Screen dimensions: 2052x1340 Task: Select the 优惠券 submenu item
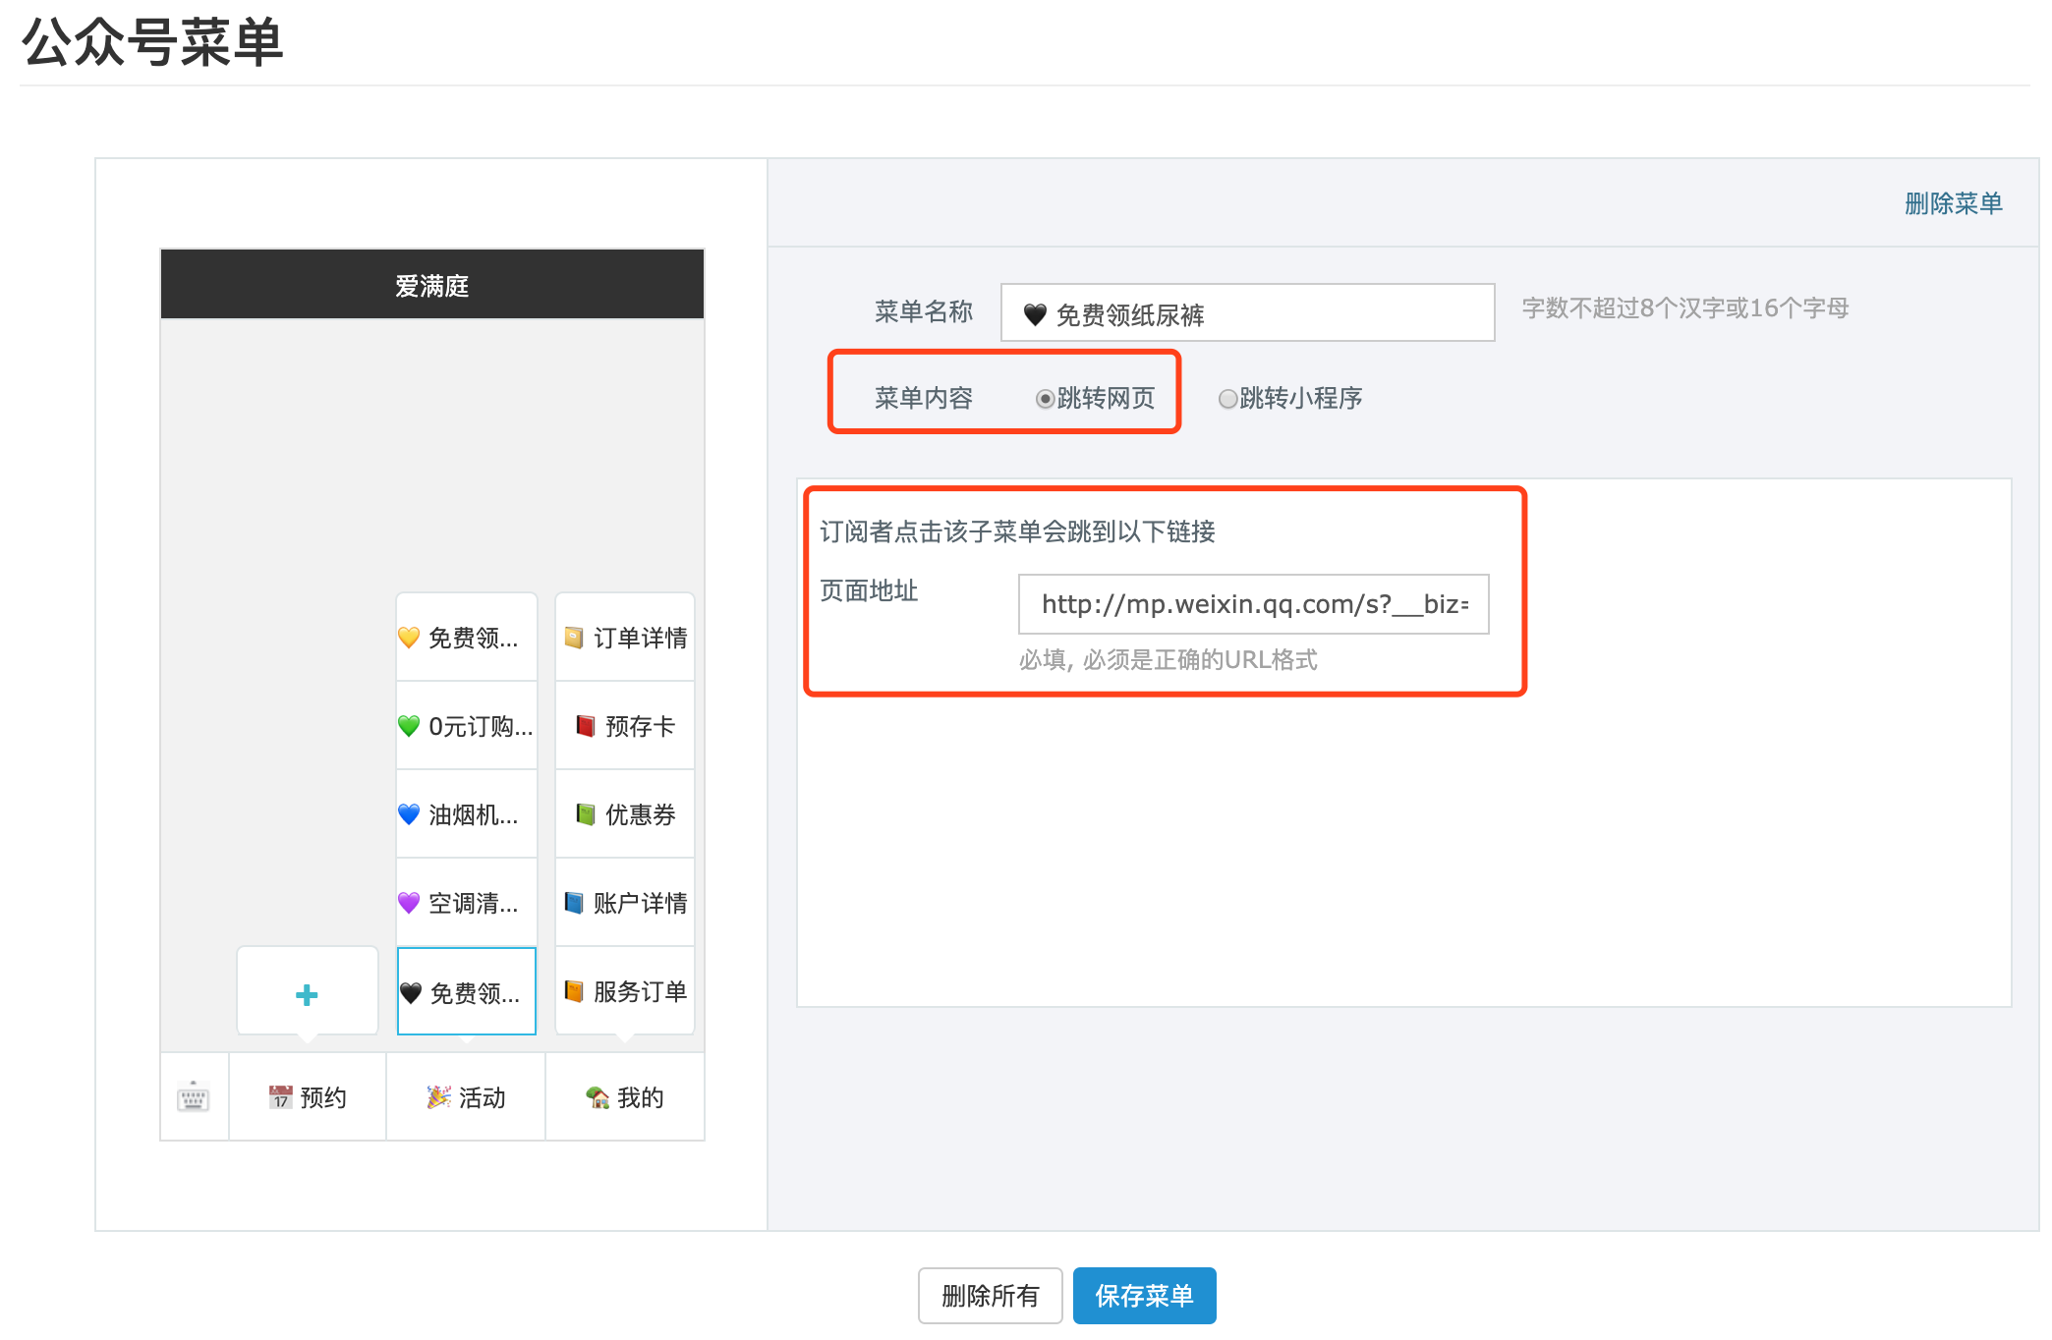click(x=625, y=814)
